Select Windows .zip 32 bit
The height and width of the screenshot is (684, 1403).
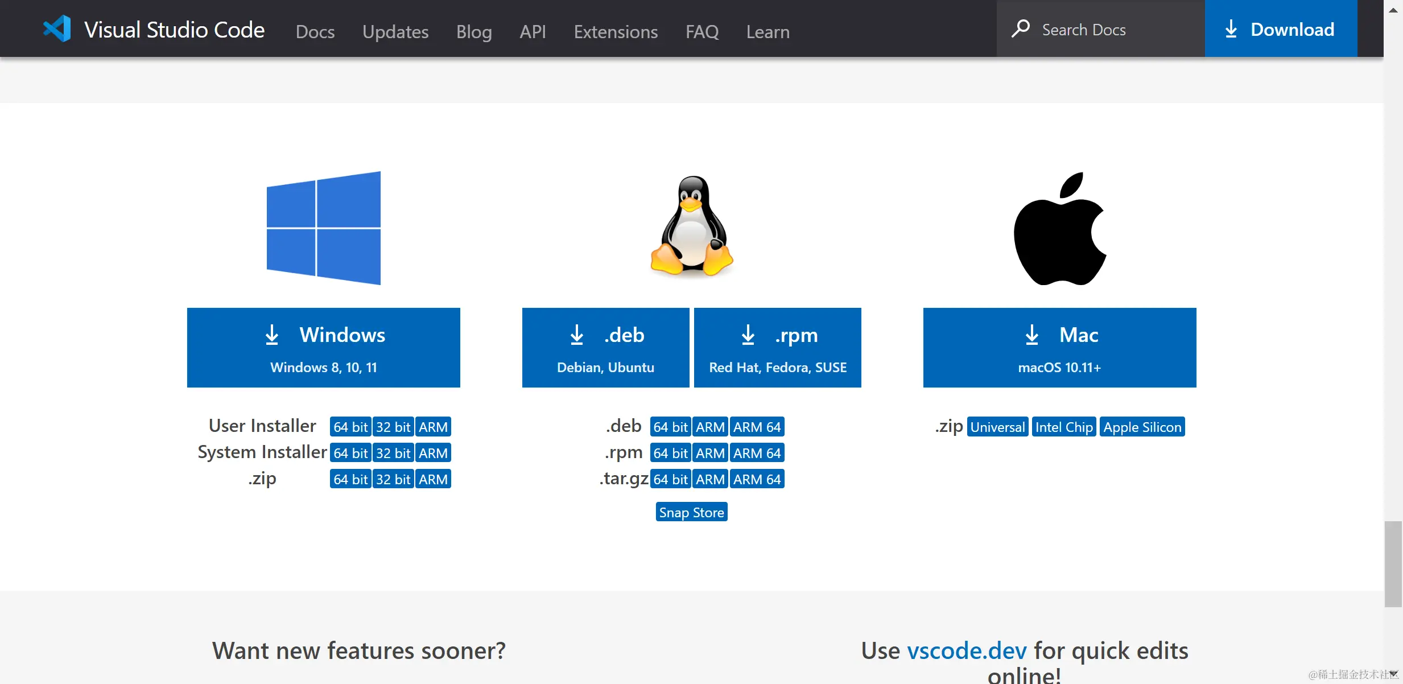pyautogui.click(x=393, y=479)
